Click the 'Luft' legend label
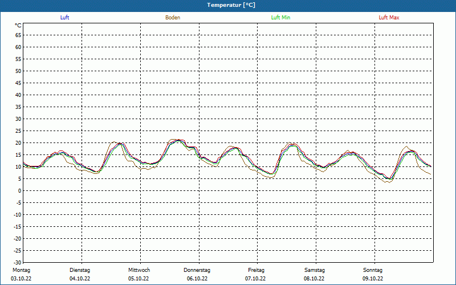 (x=64, y=18)
